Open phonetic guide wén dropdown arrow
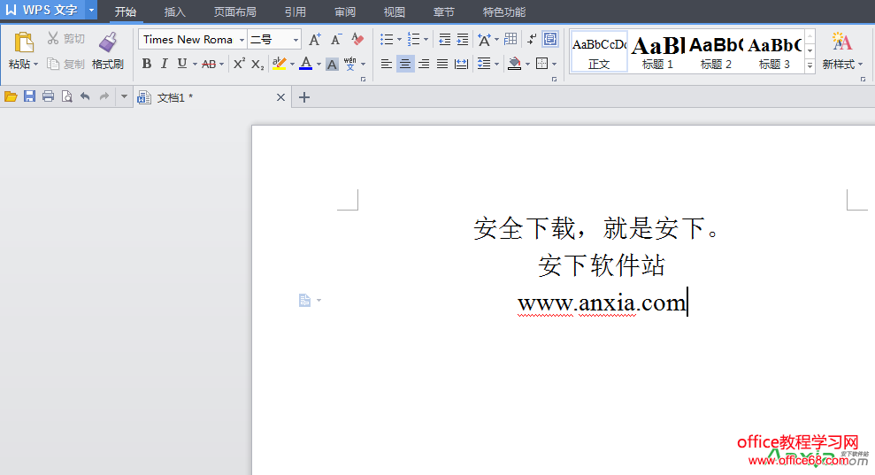This screenshot has height=475, width=875. tap(364, 65)
